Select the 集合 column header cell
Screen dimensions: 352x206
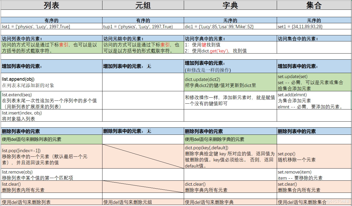pos(314,5)
